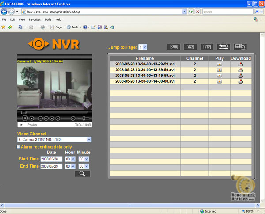Click the RSS feeds icon

31,27
